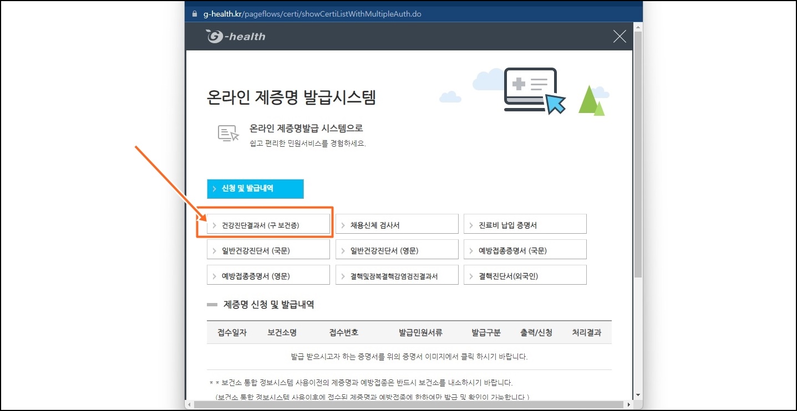
Task: Select 결핵및잠복결핵감염검진결과서 certificate
Action: (397, 275)
